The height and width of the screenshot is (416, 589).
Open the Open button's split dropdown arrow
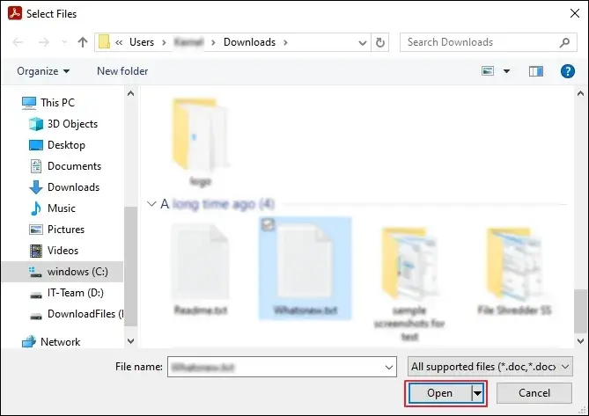[477, 393]
